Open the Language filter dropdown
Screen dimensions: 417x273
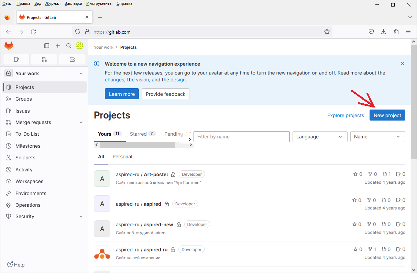320,137
